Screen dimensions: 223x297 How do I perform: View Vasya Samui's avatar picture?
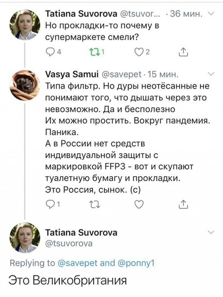point(24,85)
